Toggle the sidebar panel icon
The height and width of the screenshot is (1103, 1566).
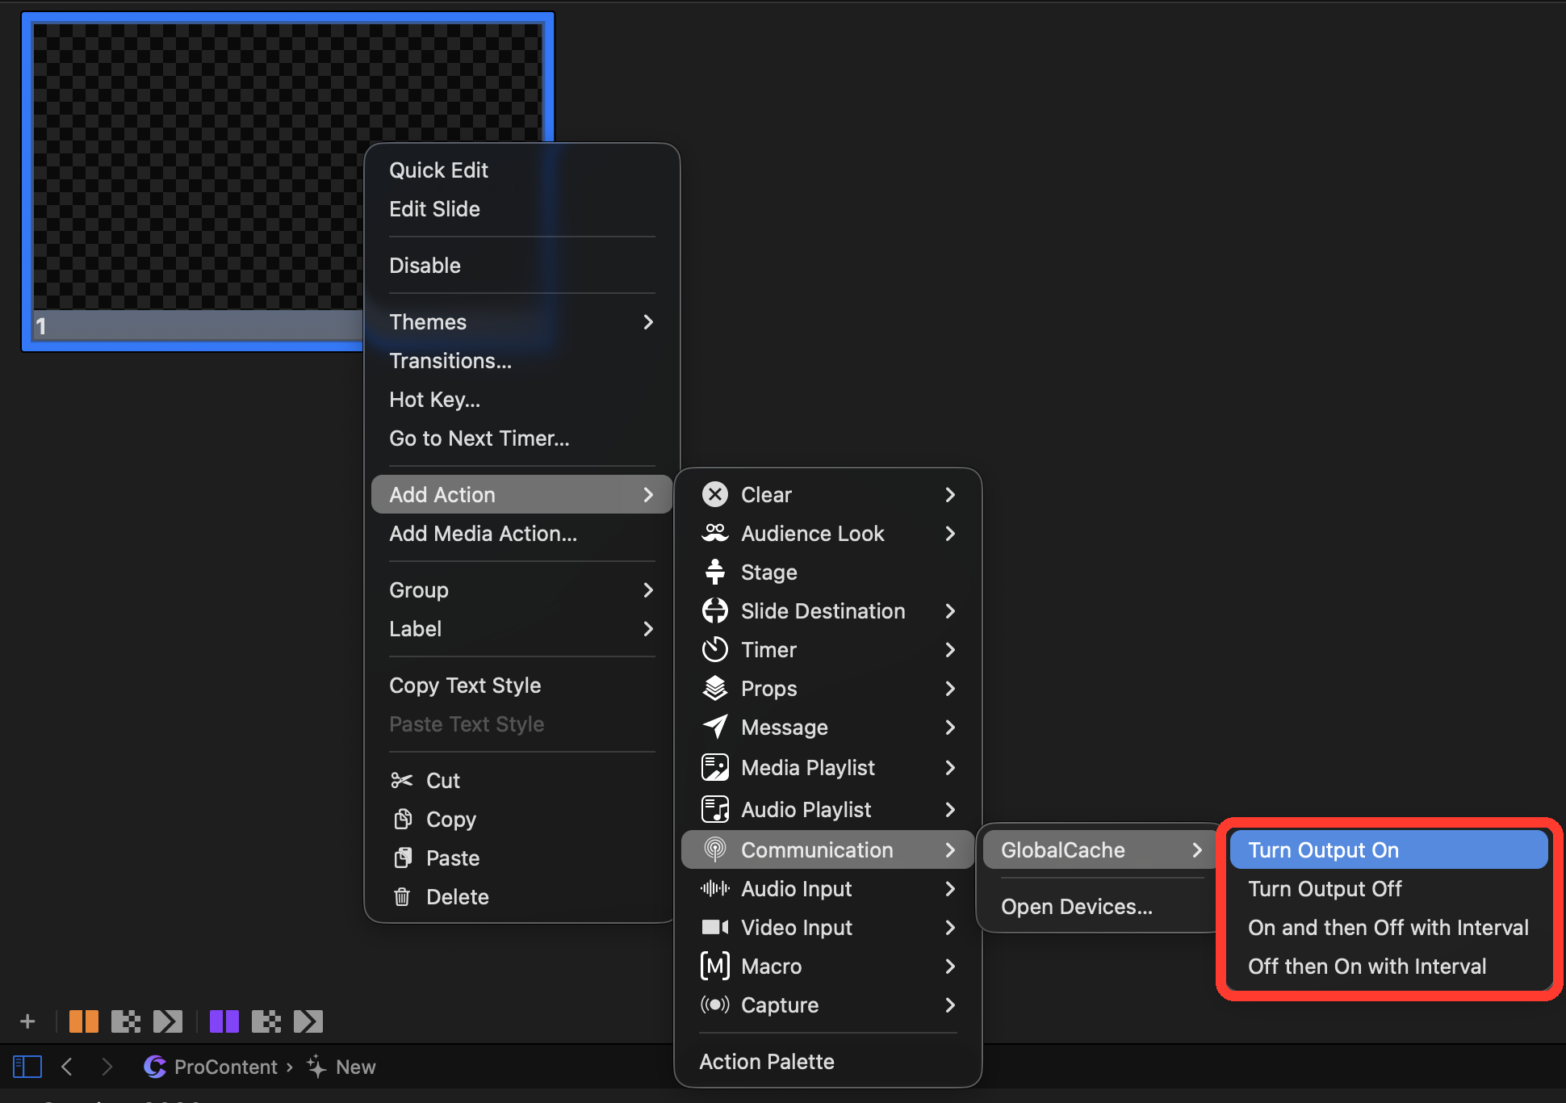(27, 1067)
